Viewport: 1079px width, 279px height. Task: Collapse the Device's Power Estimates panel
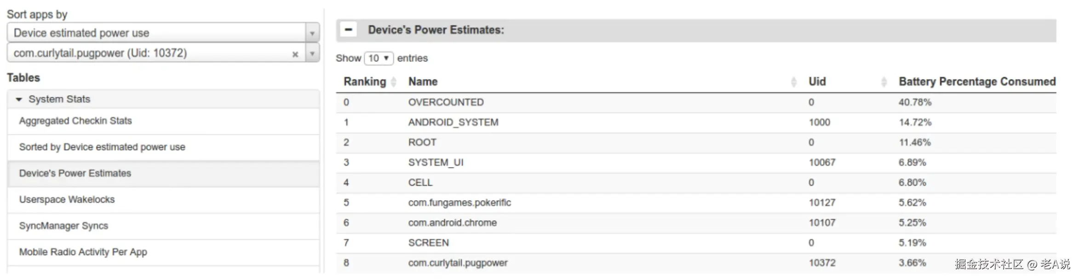(x=349, y=30)
